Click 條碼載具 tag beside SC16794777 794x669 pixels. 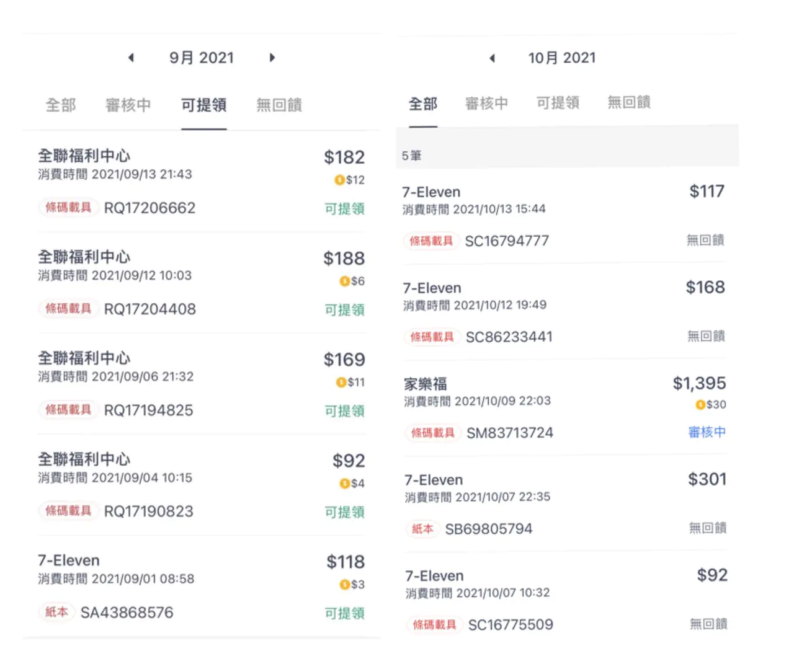(x=431, y=241)
